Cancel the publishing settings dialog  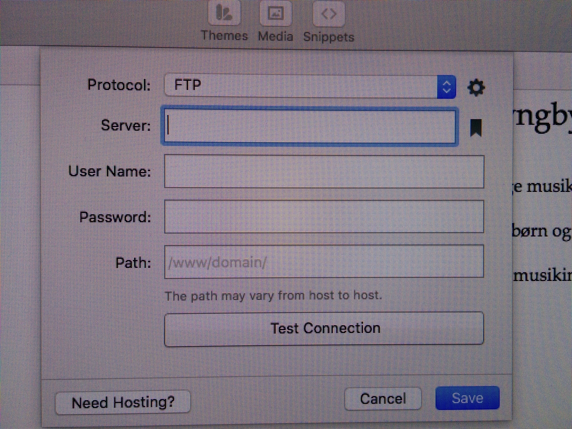tap(383, 399)
